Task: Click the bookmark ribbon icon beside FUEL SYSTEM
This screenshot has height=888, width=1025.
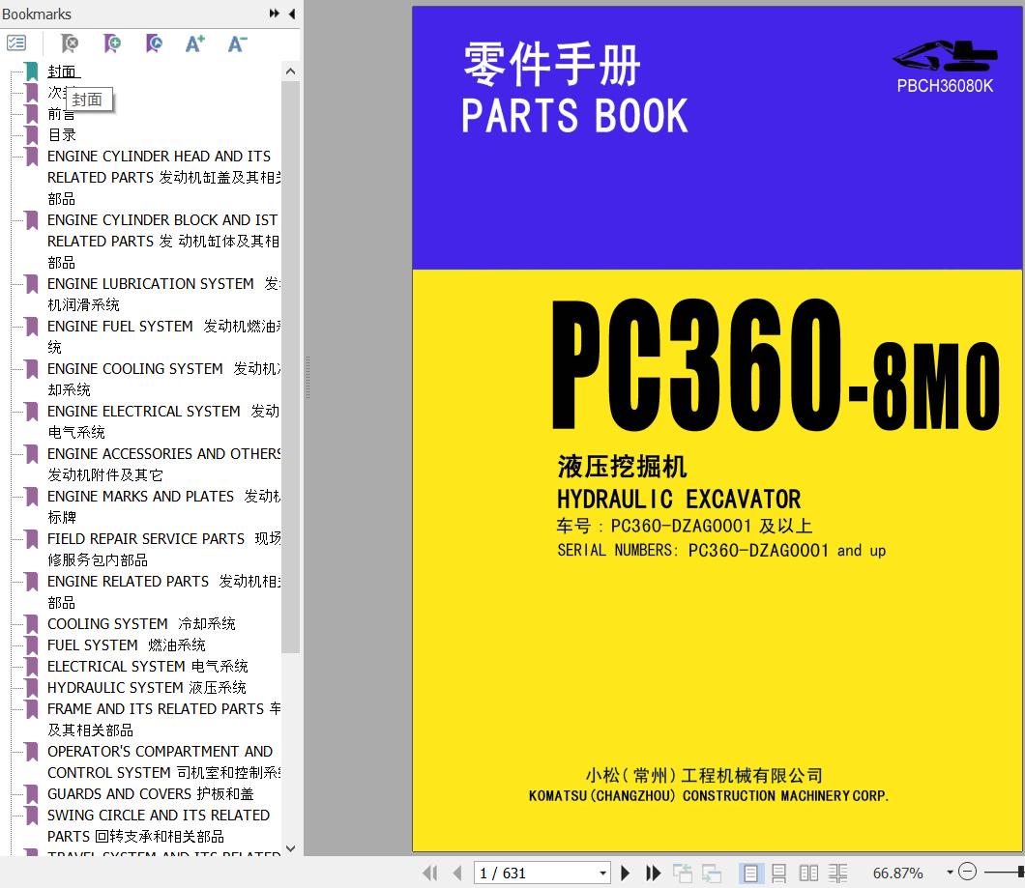Action: coord(31,645)
